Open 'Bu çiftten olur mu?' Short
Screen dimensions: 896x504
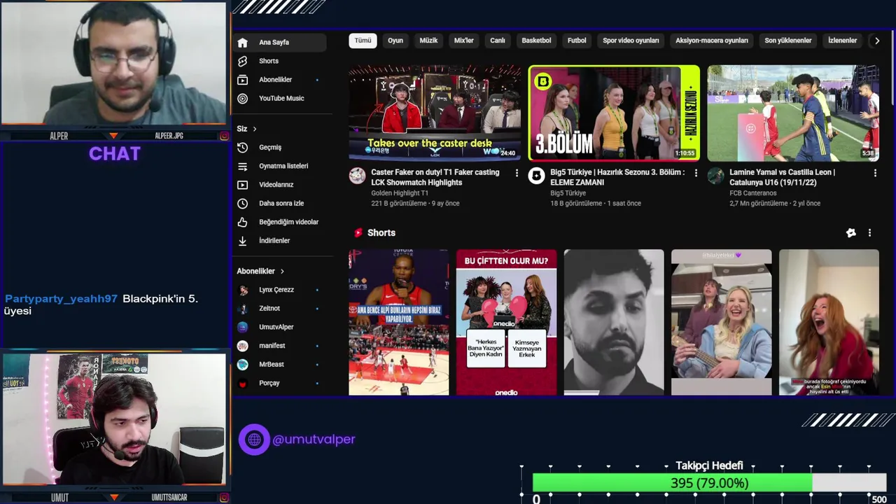pyautogui.click(x=507, y=323)
